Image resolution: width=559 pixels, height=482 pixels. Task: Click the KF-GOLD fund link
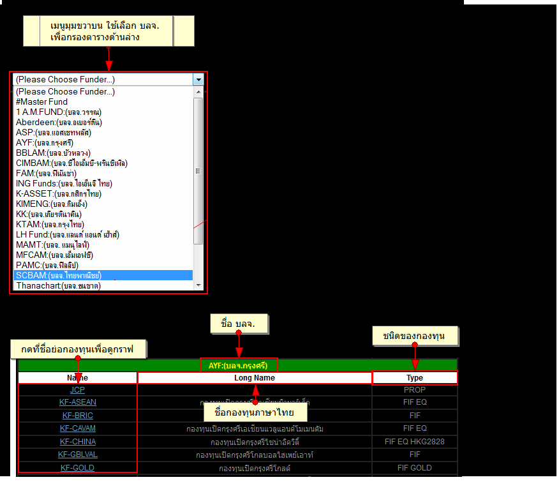click(77, 468)
